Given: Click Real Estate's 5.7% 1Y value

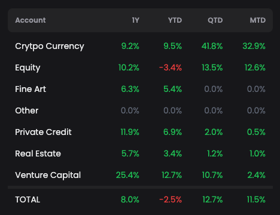Looking at the screenshot, I should pyautogui.click(x=130, y=153).
